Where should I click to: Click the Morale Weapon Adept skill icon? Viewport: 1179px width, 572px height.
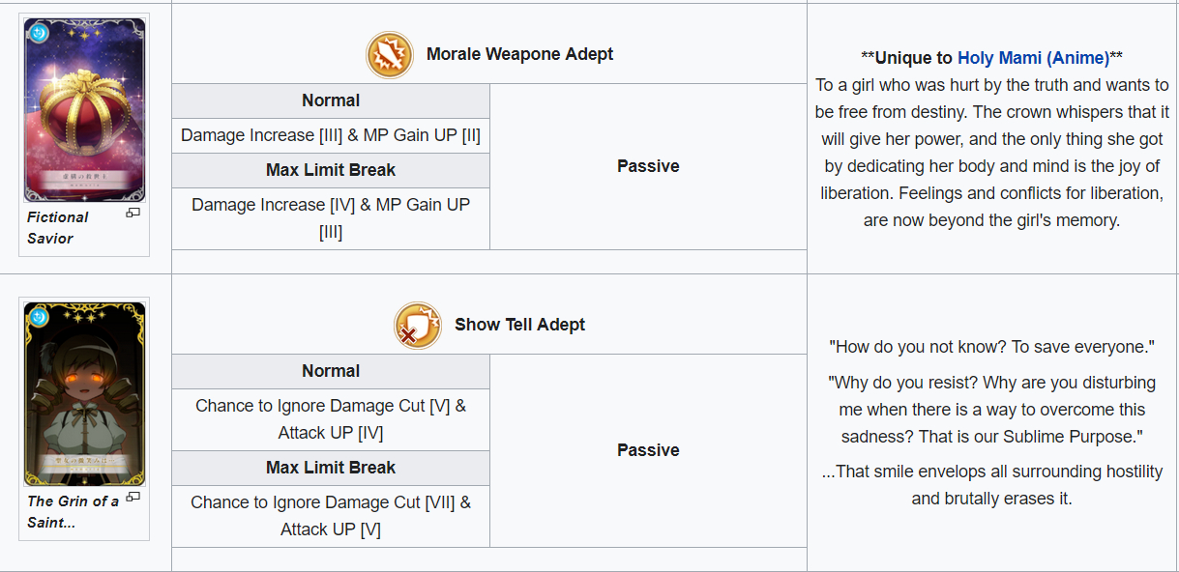(x=390, y=55)
